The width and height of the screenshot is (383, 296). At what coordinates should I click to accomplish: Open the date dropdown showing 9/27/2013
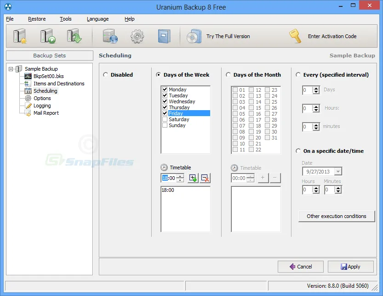pyautogui.click(x=338, y=171)
